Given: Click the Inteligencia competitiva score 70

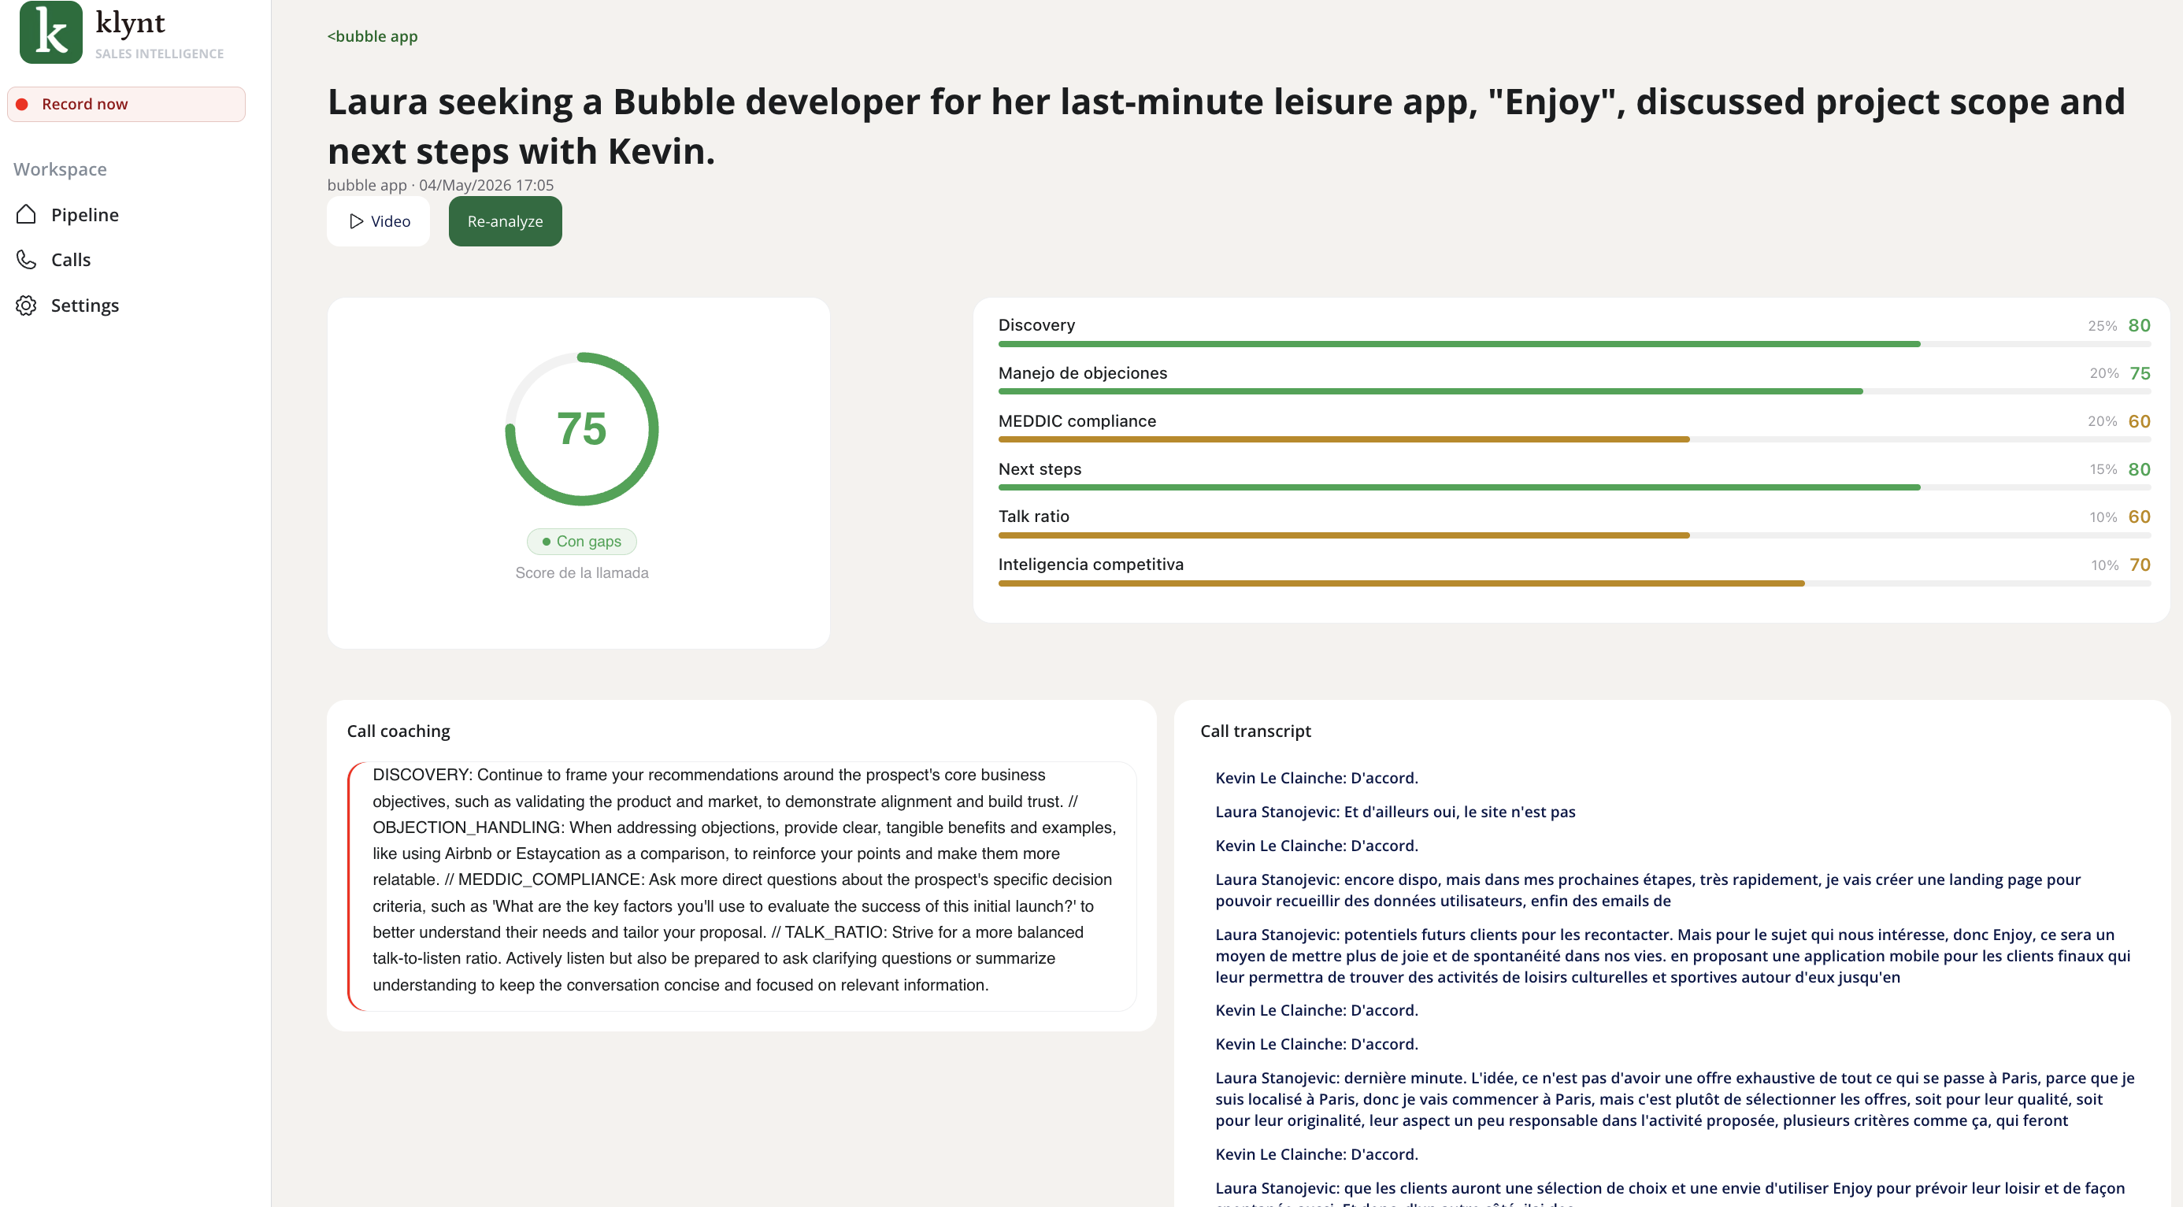Looking at the screenshot, I should [2140, 564].
